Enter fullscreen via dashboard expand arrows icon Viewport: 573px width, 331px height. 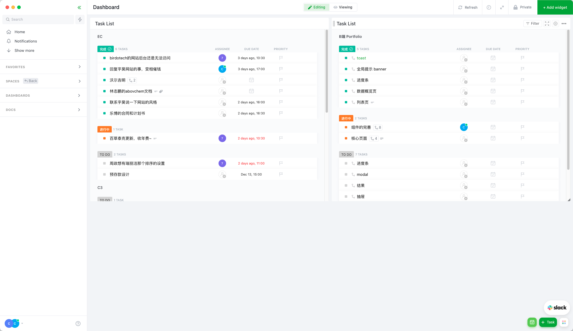pyautogui.click(x=502, y=7)
